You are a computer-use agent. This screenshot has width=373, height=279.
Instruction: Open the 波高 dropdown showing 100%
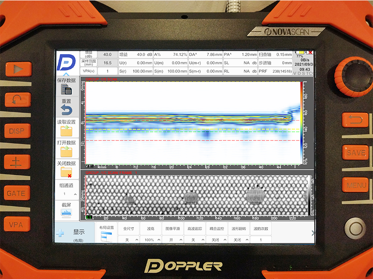tap(151, 240)
